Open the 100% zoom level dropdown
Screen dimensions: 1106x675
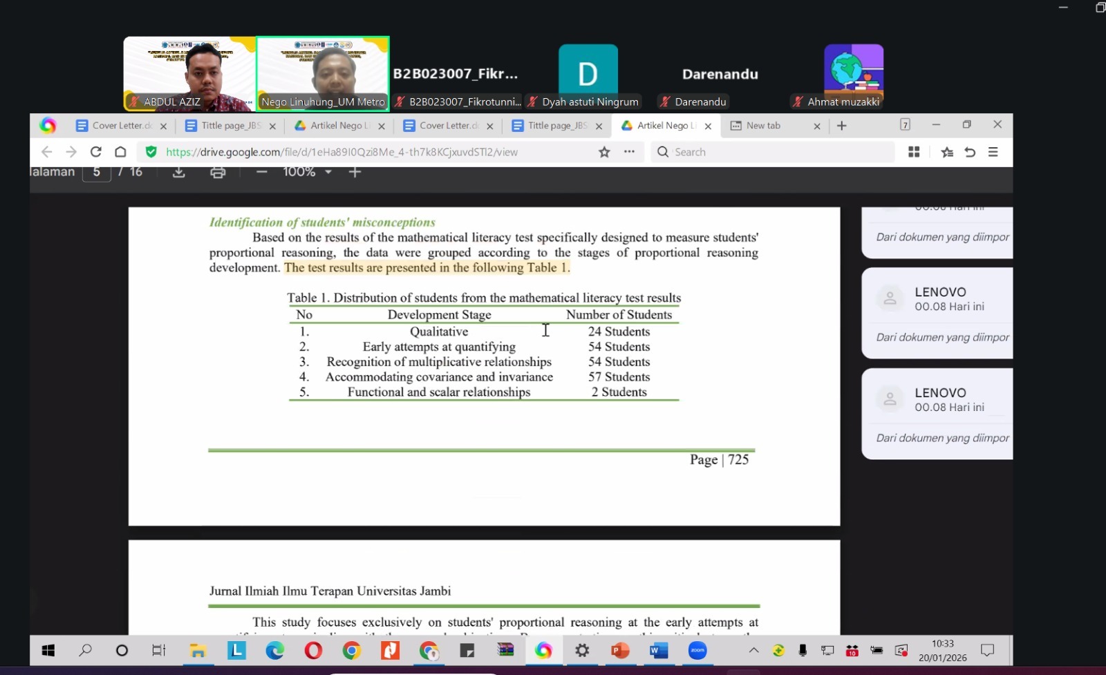tap(308, 172)
